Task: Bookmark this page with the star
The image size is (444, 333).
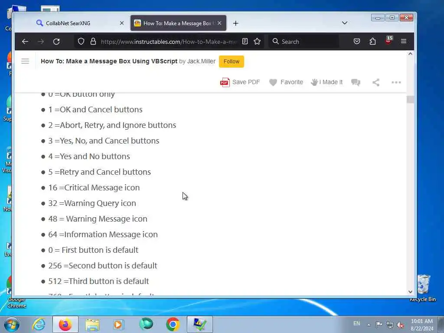Action: pos(257,42)
